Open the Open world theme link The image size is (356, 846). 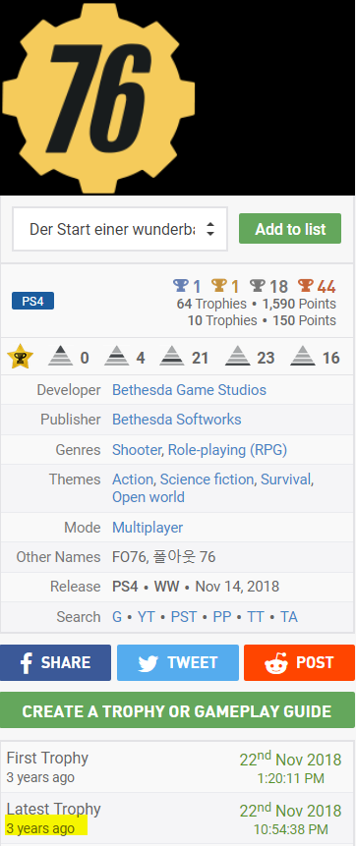(x=148, y=497)
